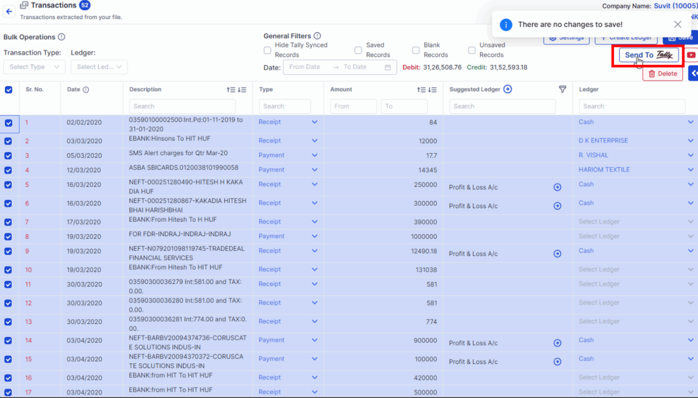Viewport: 698px width, 398px height.
Task: Click the blue collapse panel arrow
Action: tap(693, 73)
